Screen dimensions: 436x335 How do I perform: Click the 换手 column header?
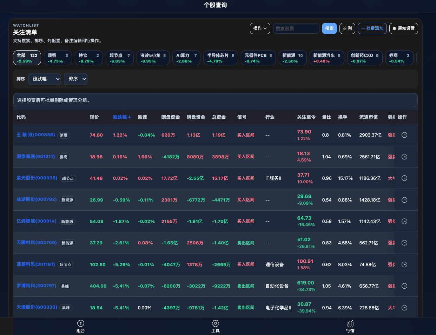[x=343, y=117]
